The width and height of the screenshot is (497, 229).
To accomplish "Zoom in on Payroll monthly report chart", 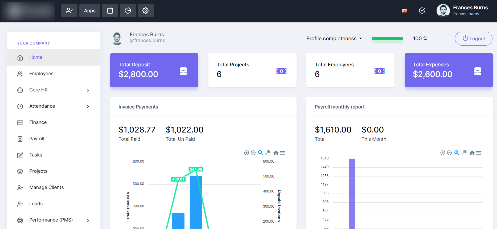I will (x=443, y=153).
